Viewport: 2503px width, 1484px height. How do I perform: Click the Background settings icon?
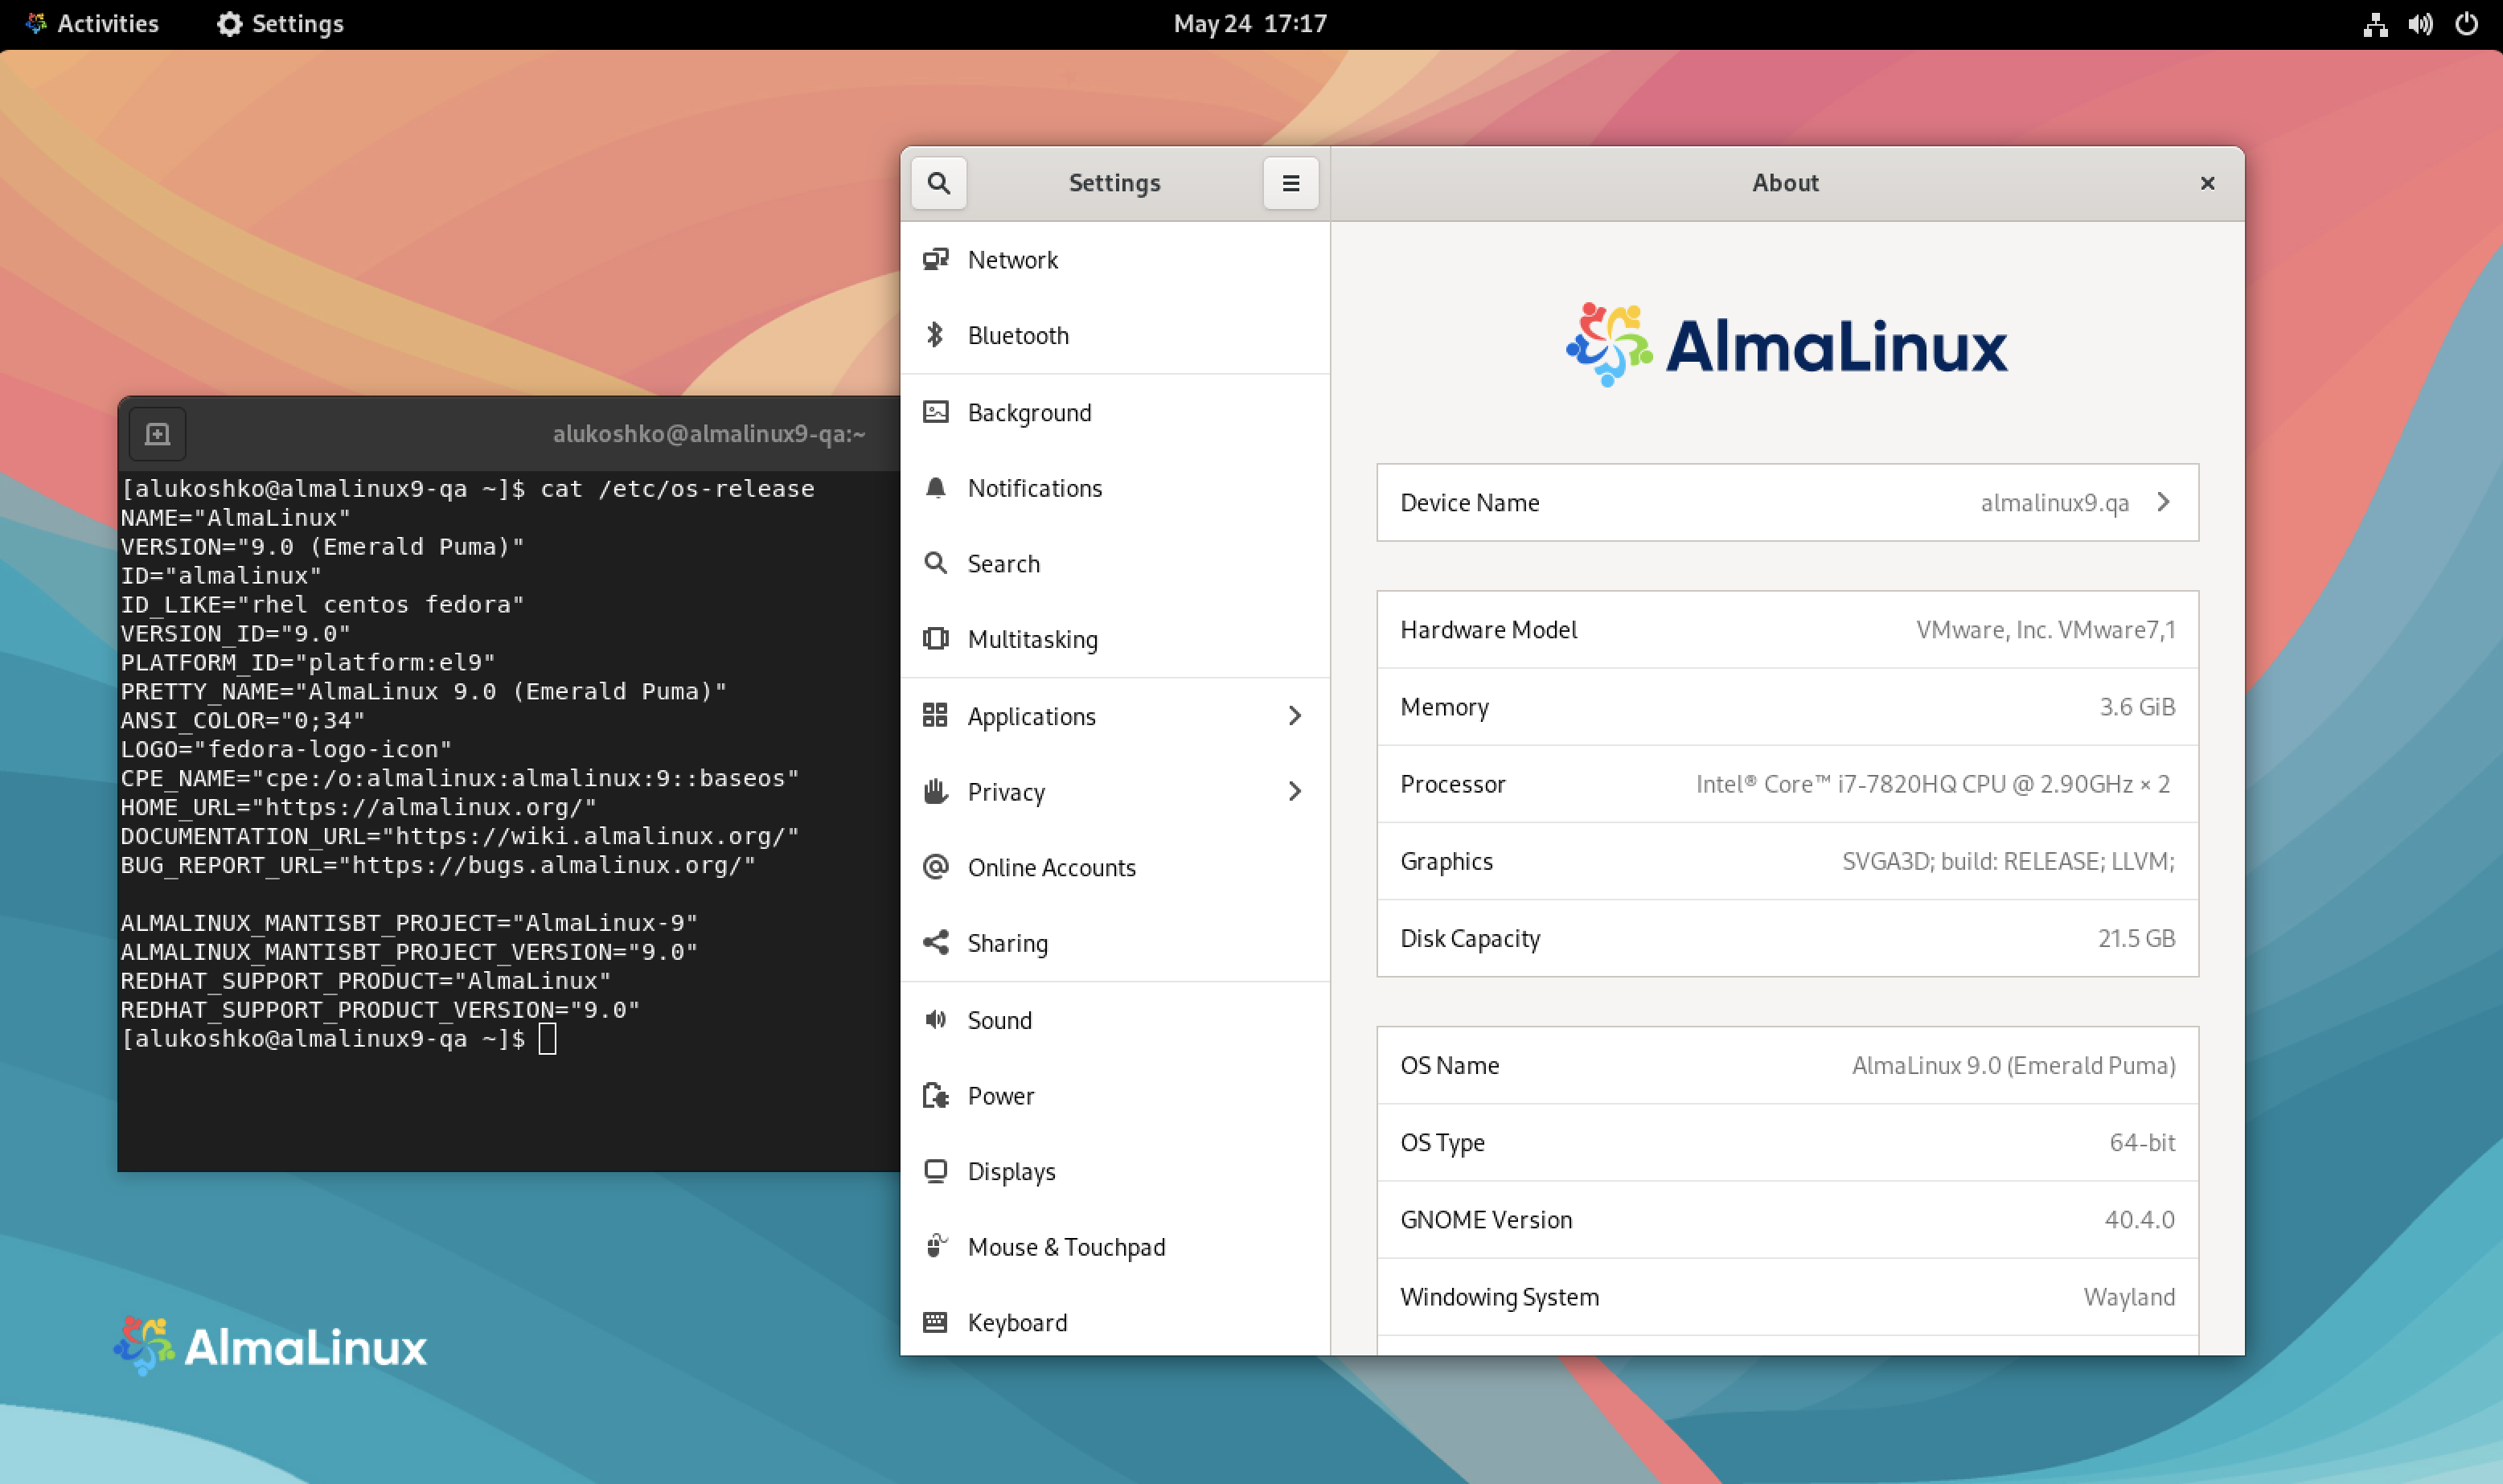tap(934, 410)
